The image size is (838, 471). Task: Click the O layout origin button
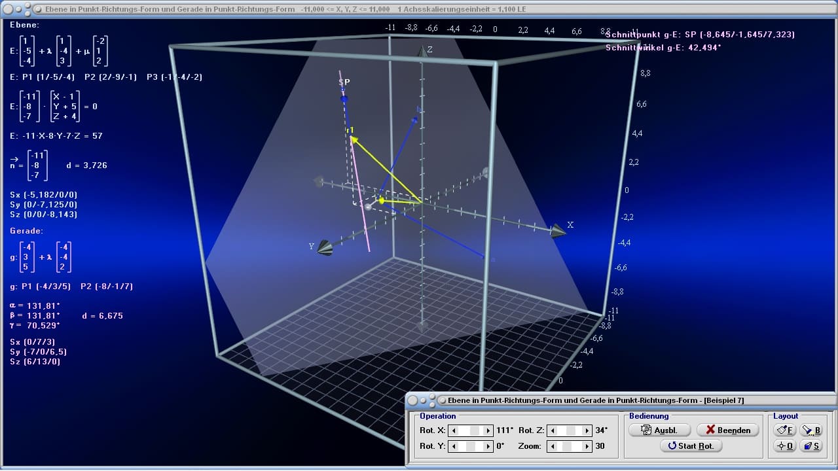click(x=784, y=445)
